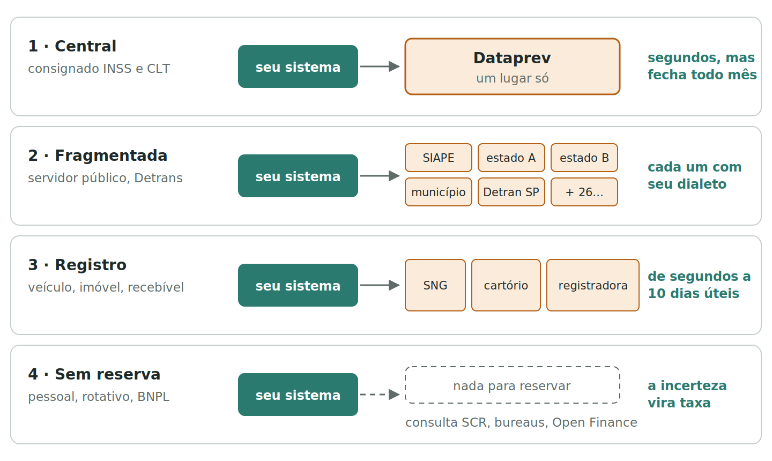
Task: Click the 'veículo, imóvel, recebível' subtitle
Action: [106, 287]
